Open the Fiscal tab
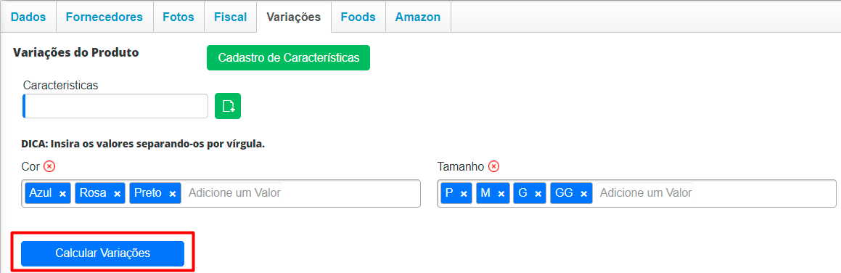 click(231, 17)
